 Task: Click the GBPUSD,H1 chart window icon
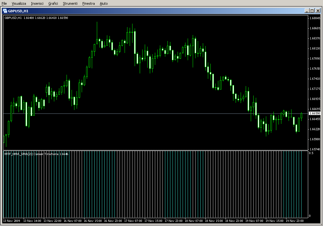(x=5, y=11)
